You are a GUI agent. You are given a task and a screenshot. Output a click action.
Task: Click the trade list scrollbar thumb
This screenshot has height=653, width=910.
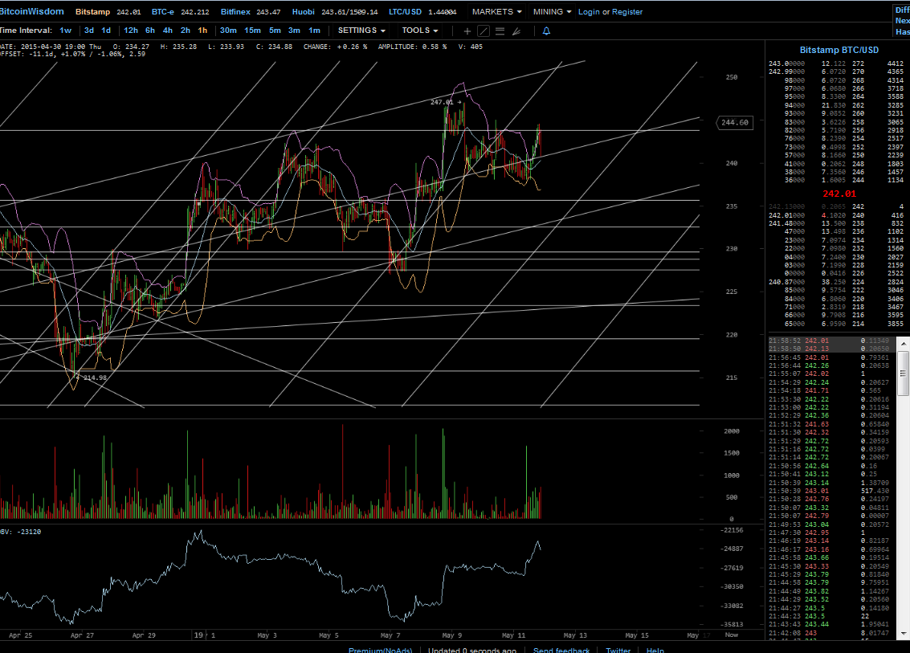(x=903, y=373)
